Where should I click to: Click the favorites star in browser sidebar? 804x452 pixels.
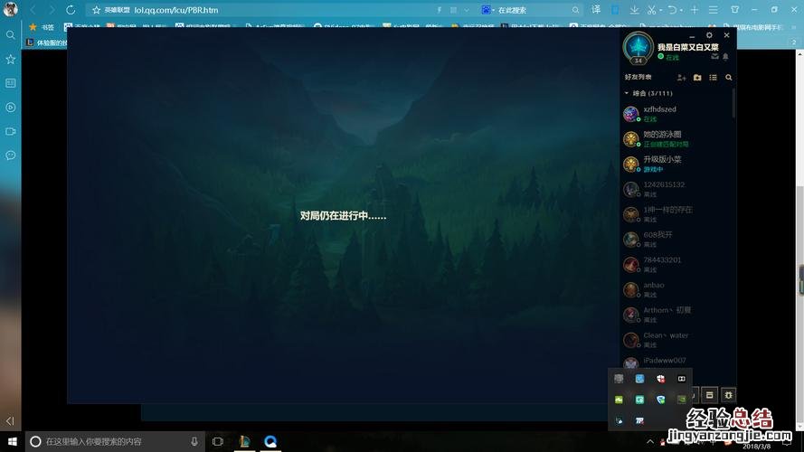pyautogui.click(x=11, y=59)
